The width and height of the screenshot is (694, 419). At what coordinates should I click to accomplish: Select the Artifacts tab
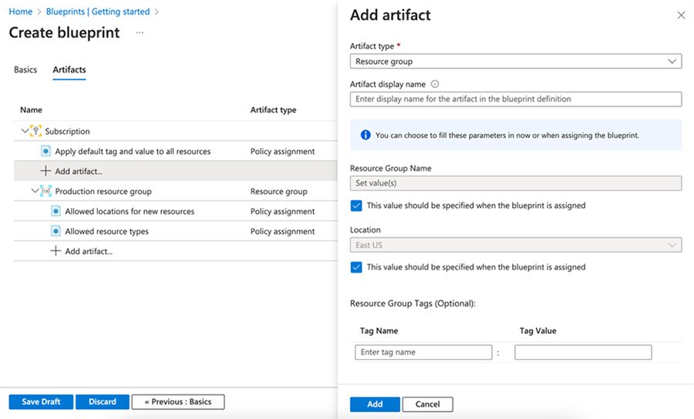(69, 70)
